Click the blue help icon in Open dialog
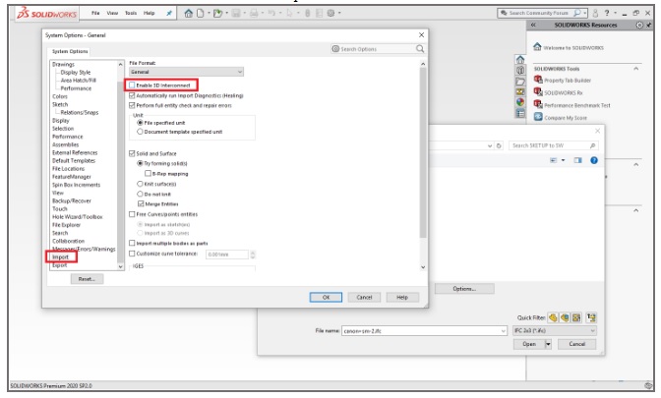 [x=594, y=160]
